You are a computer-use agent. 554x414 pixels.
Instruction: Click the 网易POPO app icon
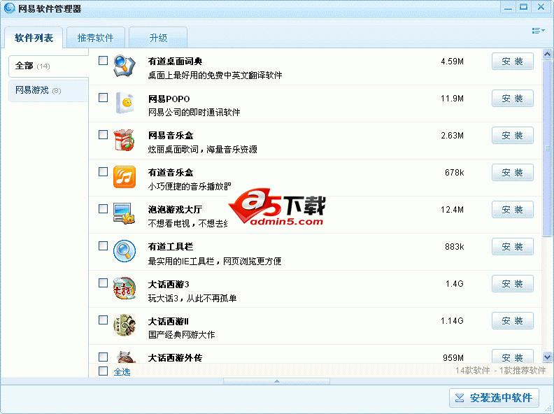(x=125, y=103)
